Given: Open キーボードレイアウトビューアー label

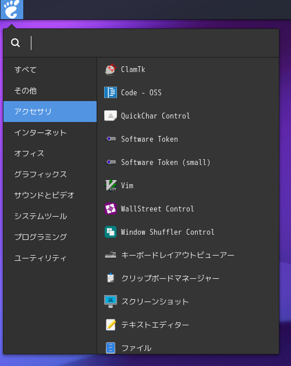Looking at the screenshot, I should click(178, 255).
